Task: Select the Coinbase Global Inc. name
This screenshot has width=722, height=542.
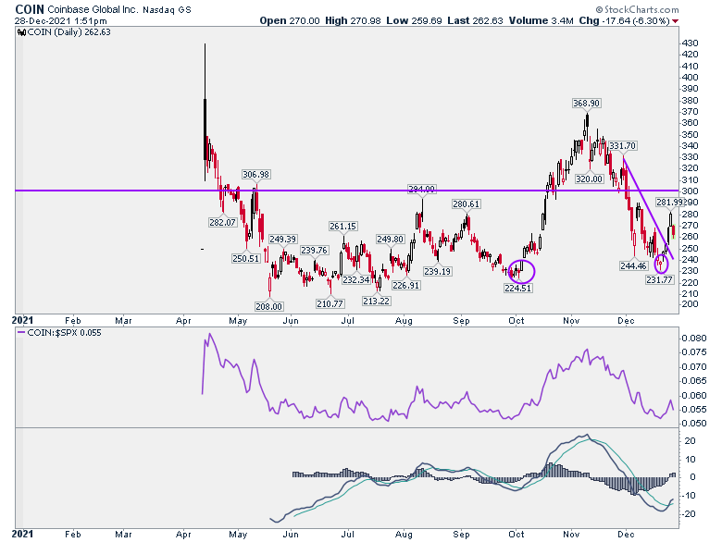Action: pyautogui.click(x=92, y=9)
